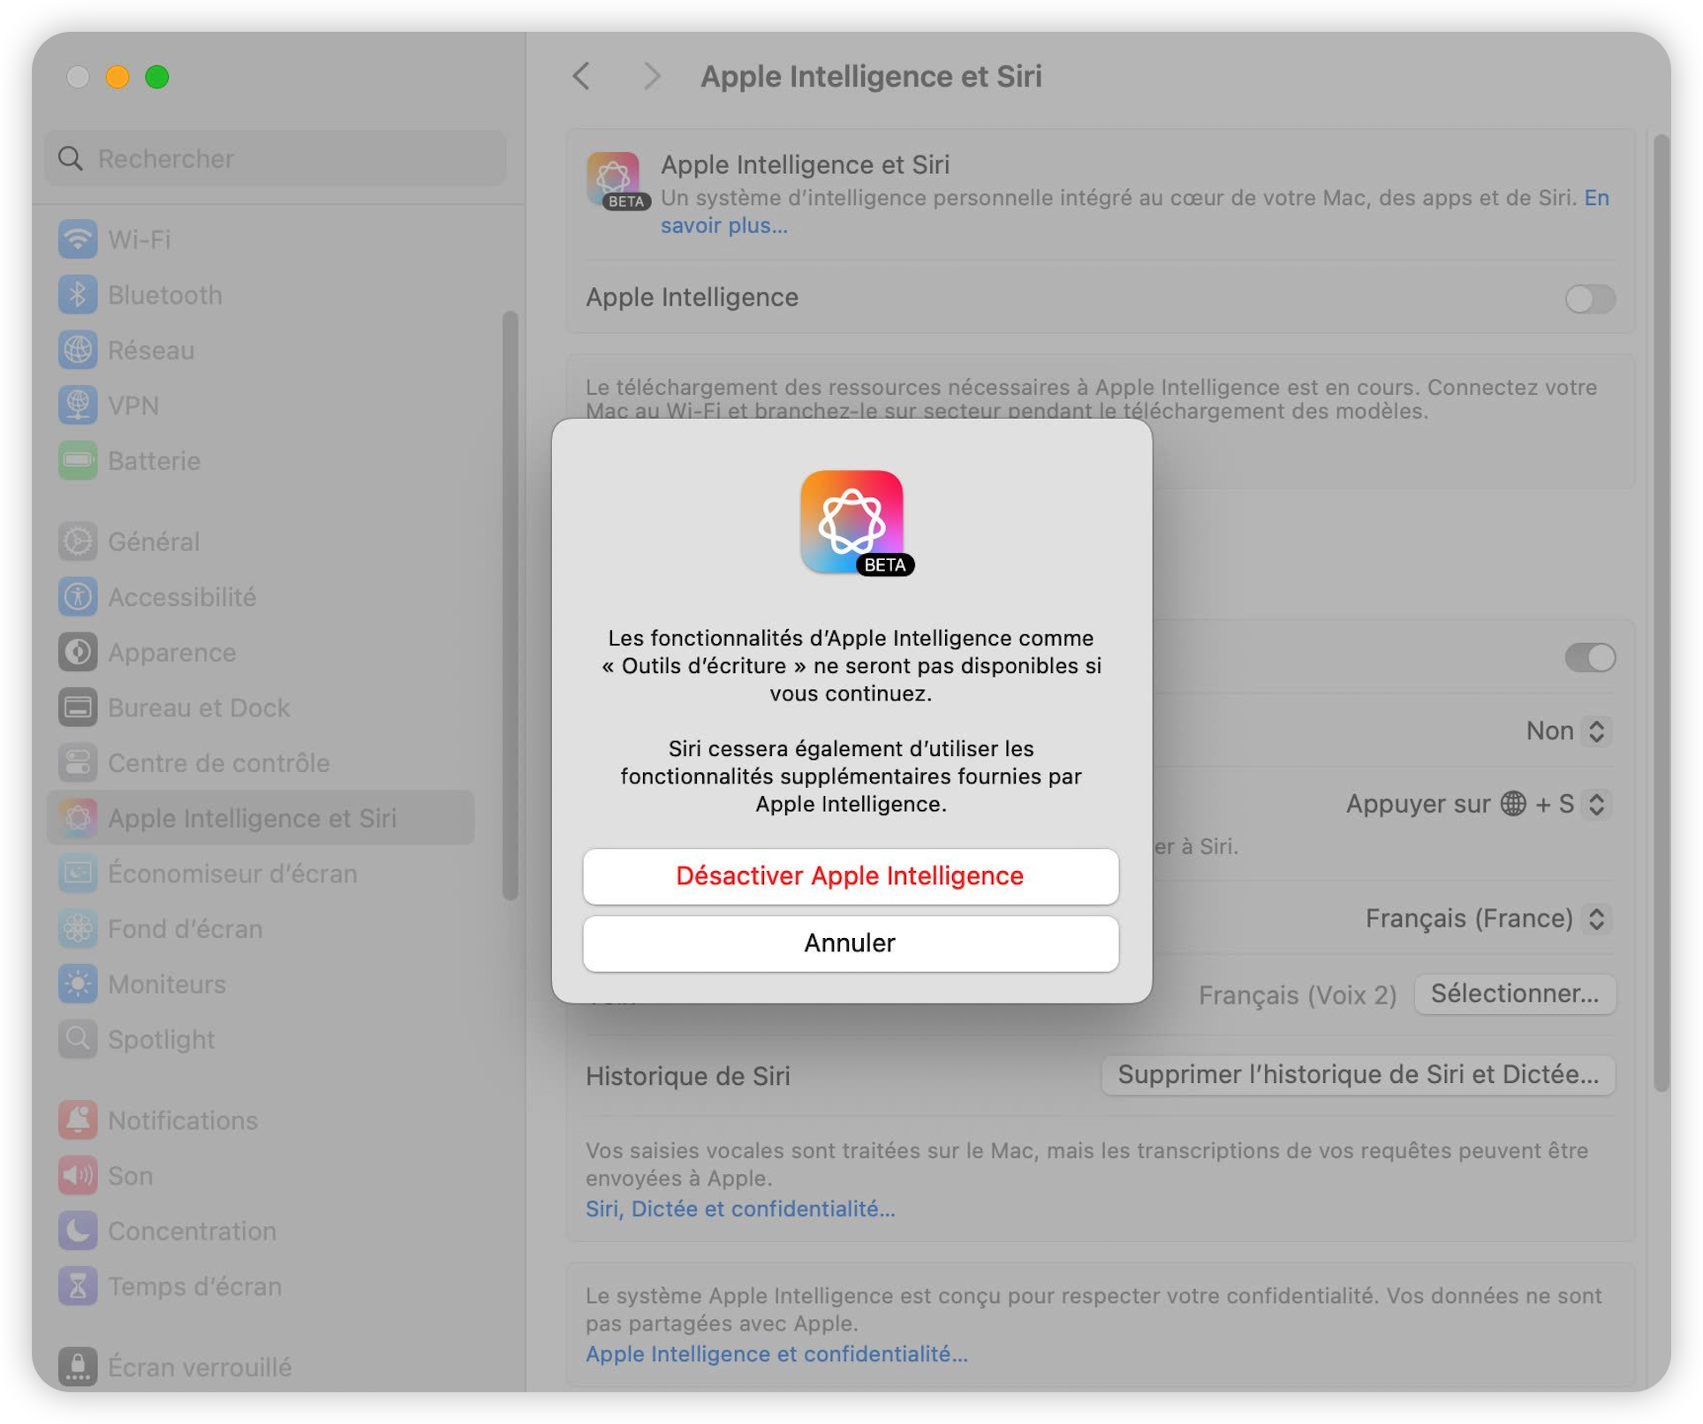Click Supprimer l'historique de Siri et Dictée…

point(1358,1075)
